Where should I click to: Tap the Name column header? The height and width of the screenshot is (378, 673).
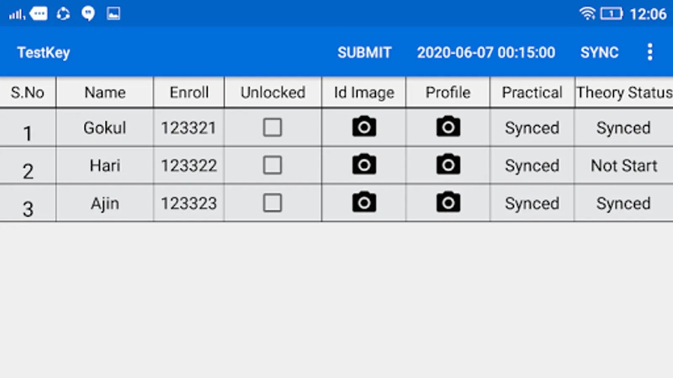pos(105,92)
